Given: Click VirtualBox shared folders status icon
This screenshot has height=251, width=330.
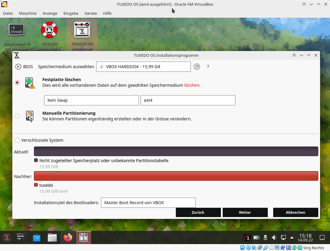Looking at the screenshot, I should coord(271,248).
